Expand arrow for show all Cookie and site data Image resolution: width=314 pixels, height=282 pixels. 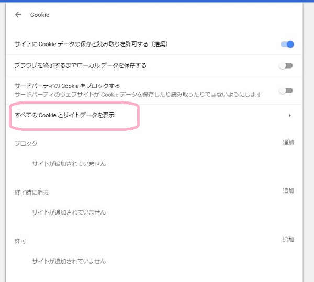[289, 115]
